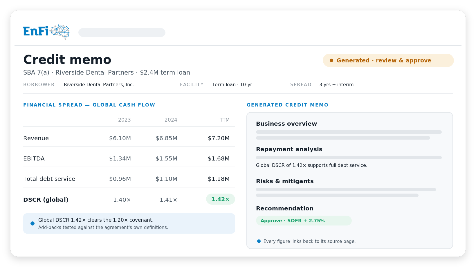Image resolution: width=476 pixels, height=267 pixels.
Task: Select 2023 revenue $6.10M
Action: pos(120,138)
